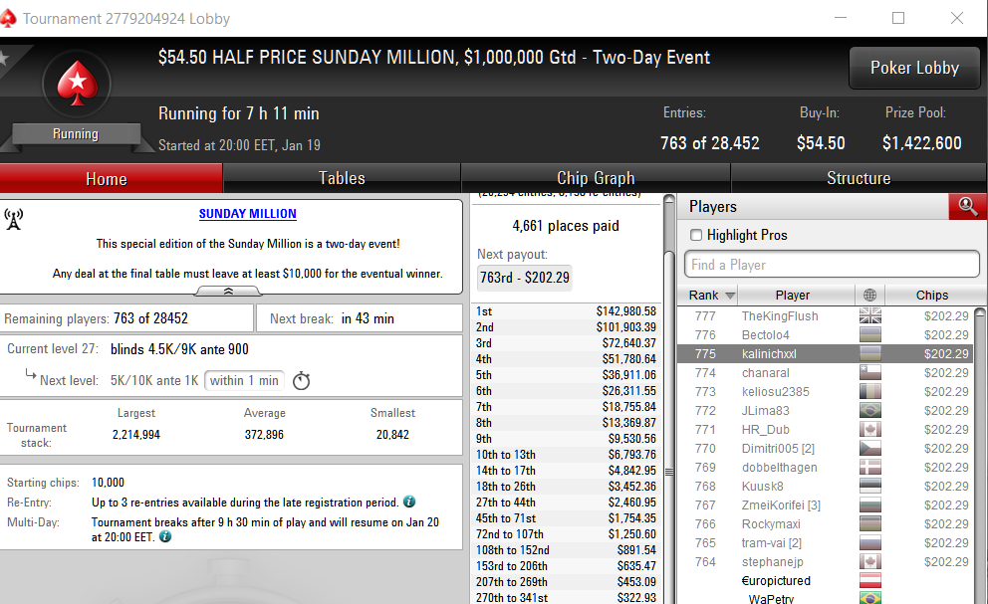Viewport: 988px width, 604px height.
Task: Click stephanejp's Canada flag
Action: pos(870,562)
